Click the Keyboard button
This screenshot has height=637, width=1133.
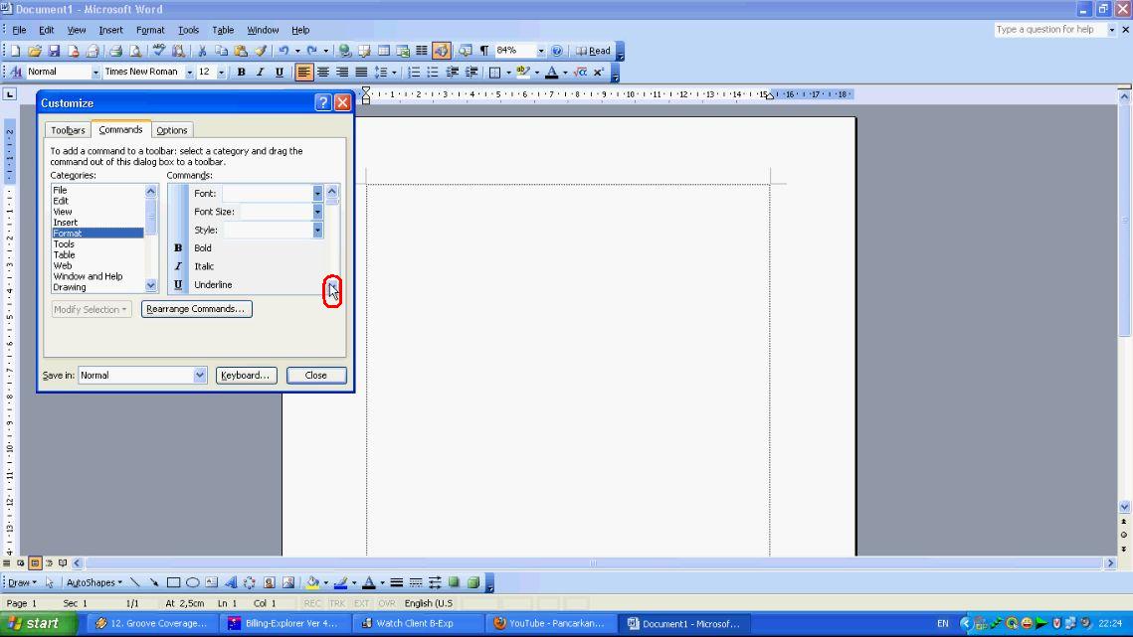pos(246,375)
